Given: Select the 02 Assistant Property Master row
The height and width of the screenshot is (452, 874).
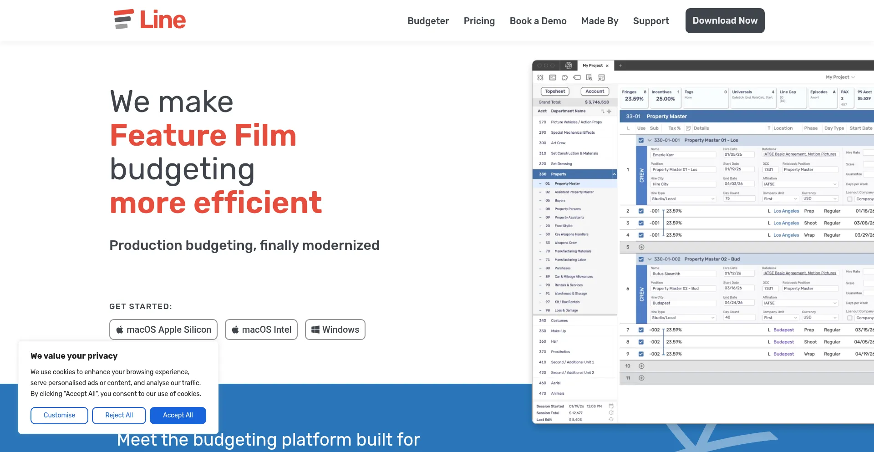Looking at the screenshot, I should [575, 192].
